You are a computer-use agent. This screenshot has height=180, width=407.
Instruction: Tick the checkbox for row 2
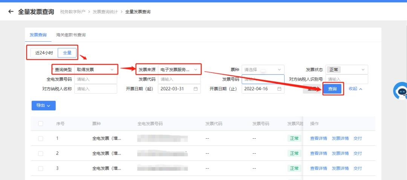41,153
